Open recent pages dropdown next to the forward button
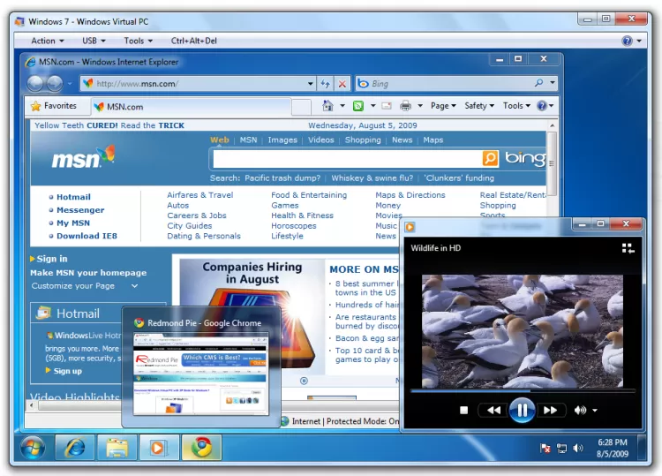This screenshot has height=476, width=662. click(x=70, y=84)
